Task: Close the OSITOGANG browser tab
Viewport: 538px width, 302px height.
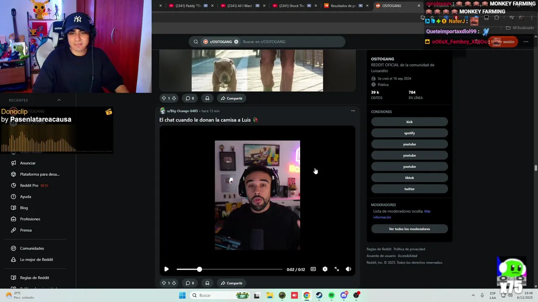Action: click(419, 6)
